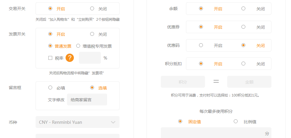Choose 增值税专用发票 invoice type
Image resolution: width=291 pixels, height=138 pixels.
coord(78,46)
